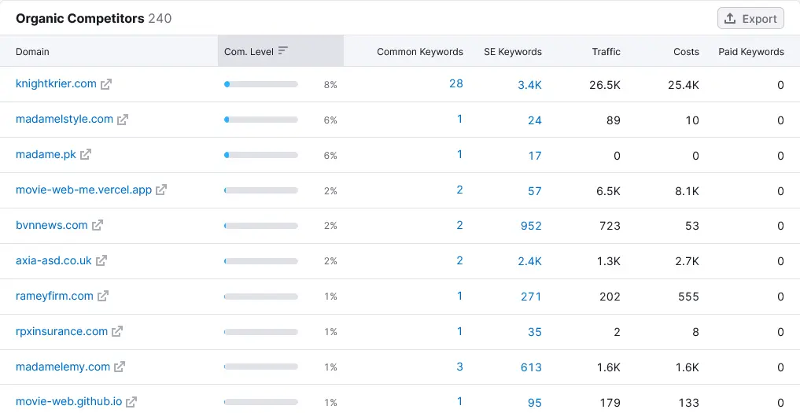Viewport: 800px width, 413px height.
Task: Open external link icon for rpxinsurance.com
Action: click(x=117, y=331)
